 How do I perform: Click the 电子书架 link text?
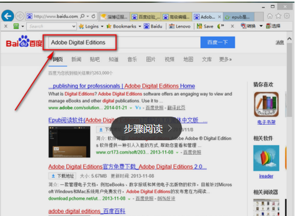tap(266, 123)
